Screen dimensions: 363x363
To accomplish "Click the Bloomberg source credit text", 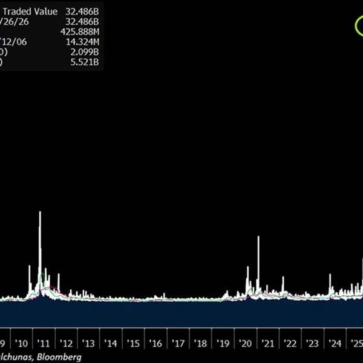I will click(x=59, y=357).
